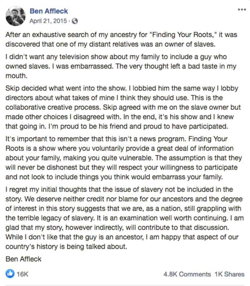Open the Ben Affleck profile name link

click(49, 11)
